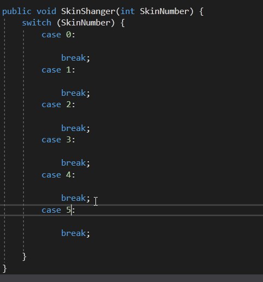
Task: Click SkinNumber inside the switch parentheses
Action: click(x=86, y=23)
